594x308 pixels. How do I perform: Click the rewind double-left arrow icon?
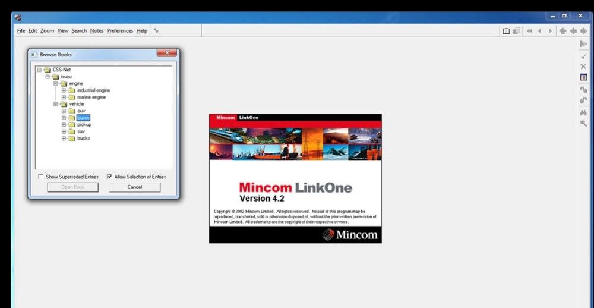(x=529, y=31)
